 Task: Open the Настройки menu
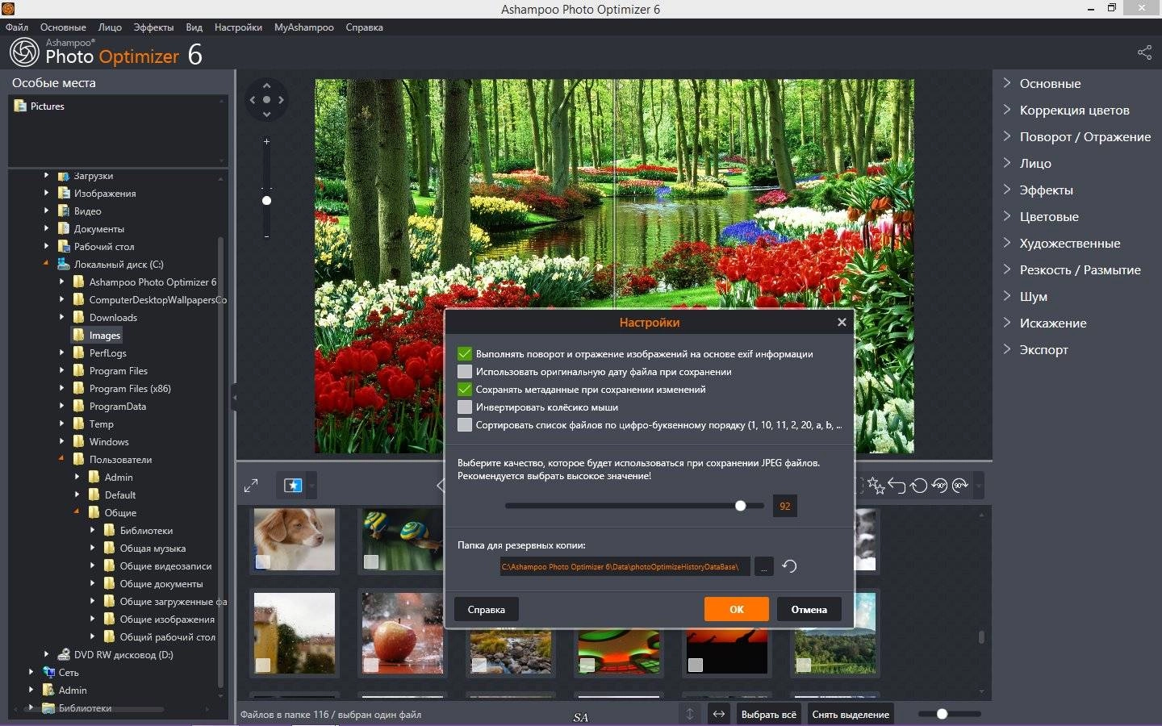[238, 27]
